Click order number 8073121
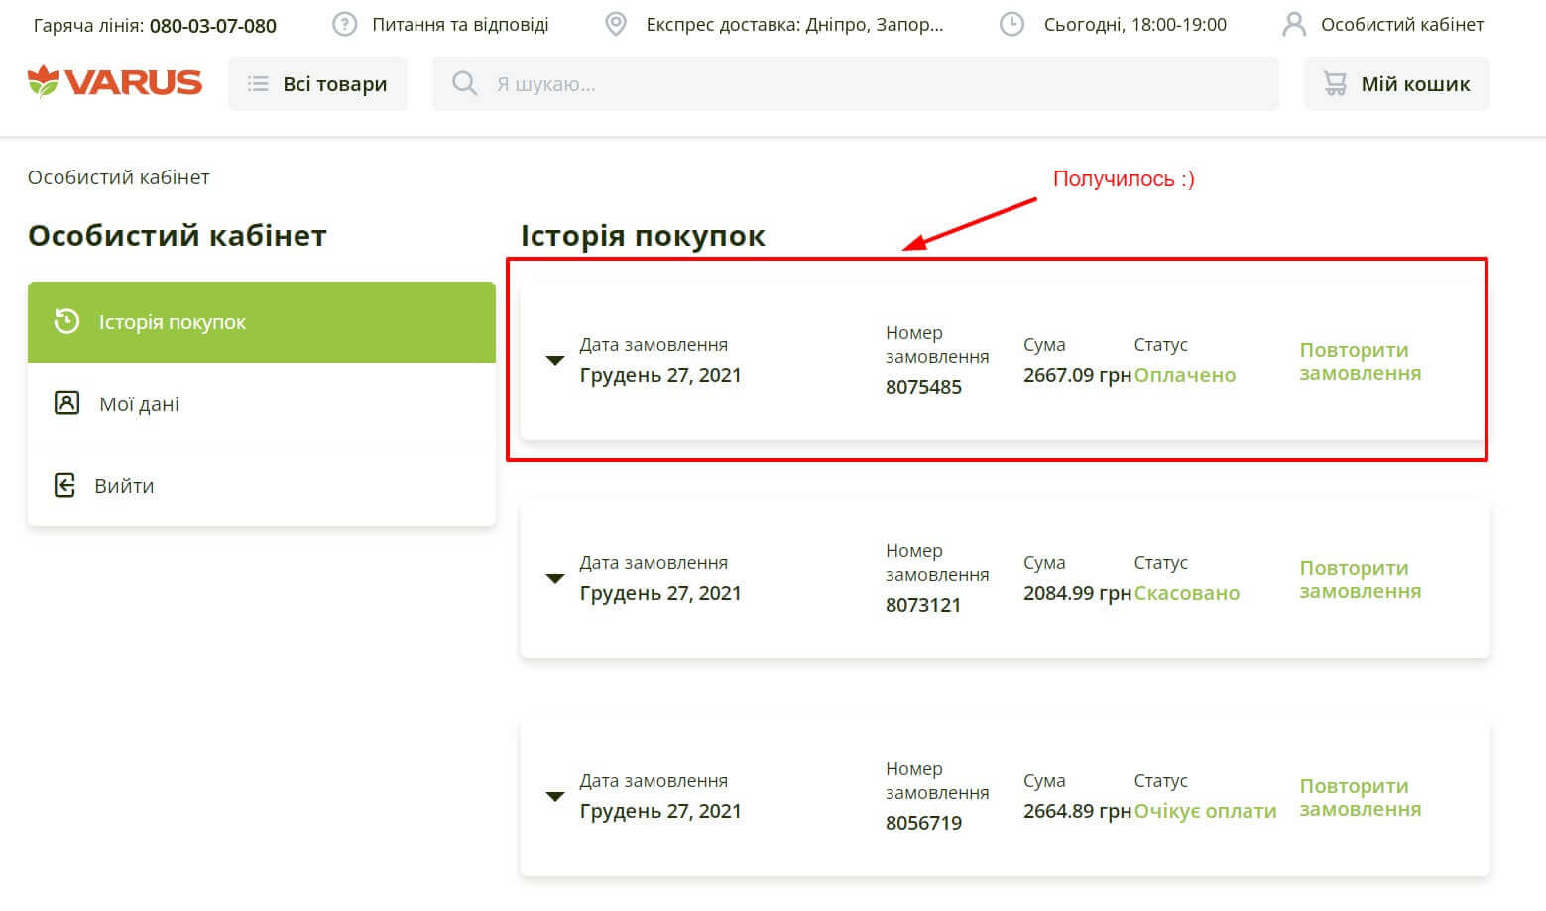This screenshot has height=911, width=1546. [923, 605]
